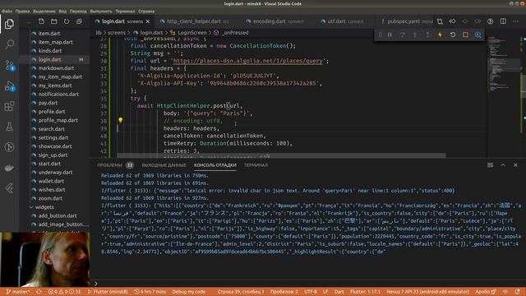Image resolution: width=526 pixels, height=296 pixels.
Task: Open the Docker whale view
Action: (x=9, y=168)
